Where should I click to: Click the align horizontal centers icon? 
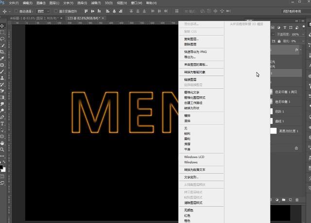[114, 11]
